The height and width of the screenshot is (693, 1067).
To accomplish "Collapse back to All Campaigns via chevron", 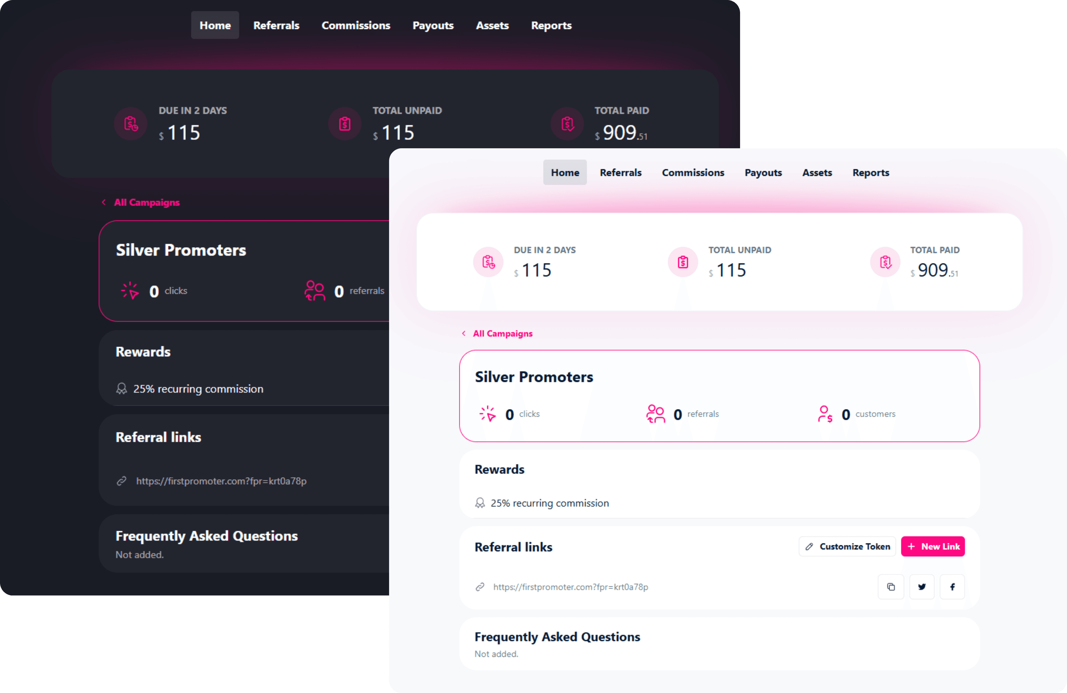I will (x=464, y=333).
